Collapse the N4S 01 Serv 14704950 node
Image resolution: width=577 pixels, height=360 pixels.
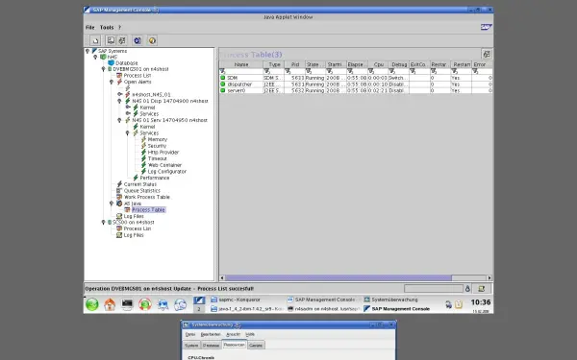119,120
